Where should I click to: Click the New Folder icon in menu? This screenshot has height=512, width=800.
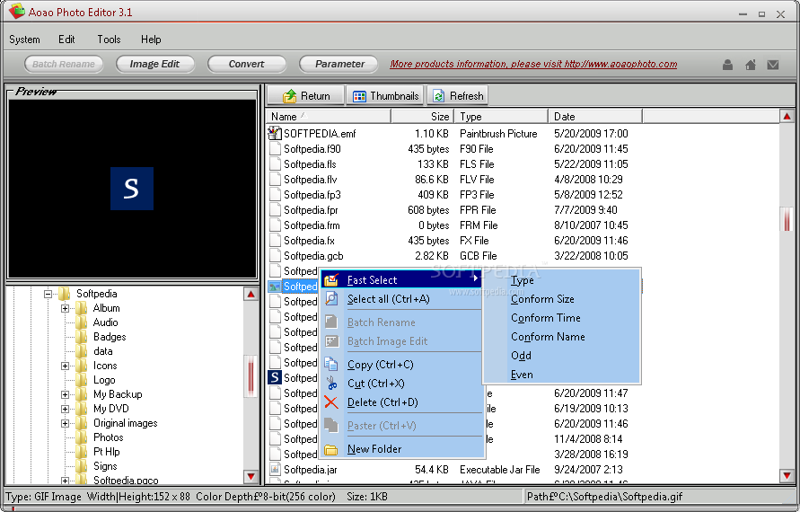click(x=331, y=449)
